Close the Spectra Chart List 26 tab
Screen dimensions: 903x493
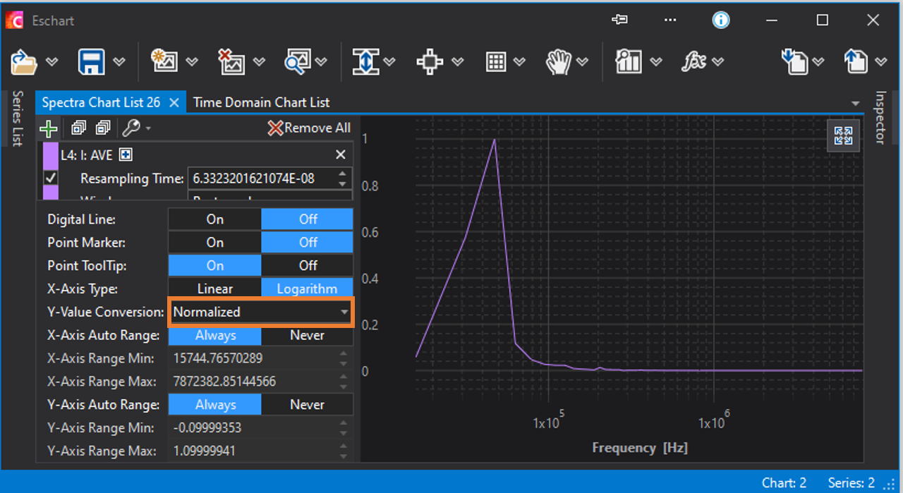(x=175, y=102)
